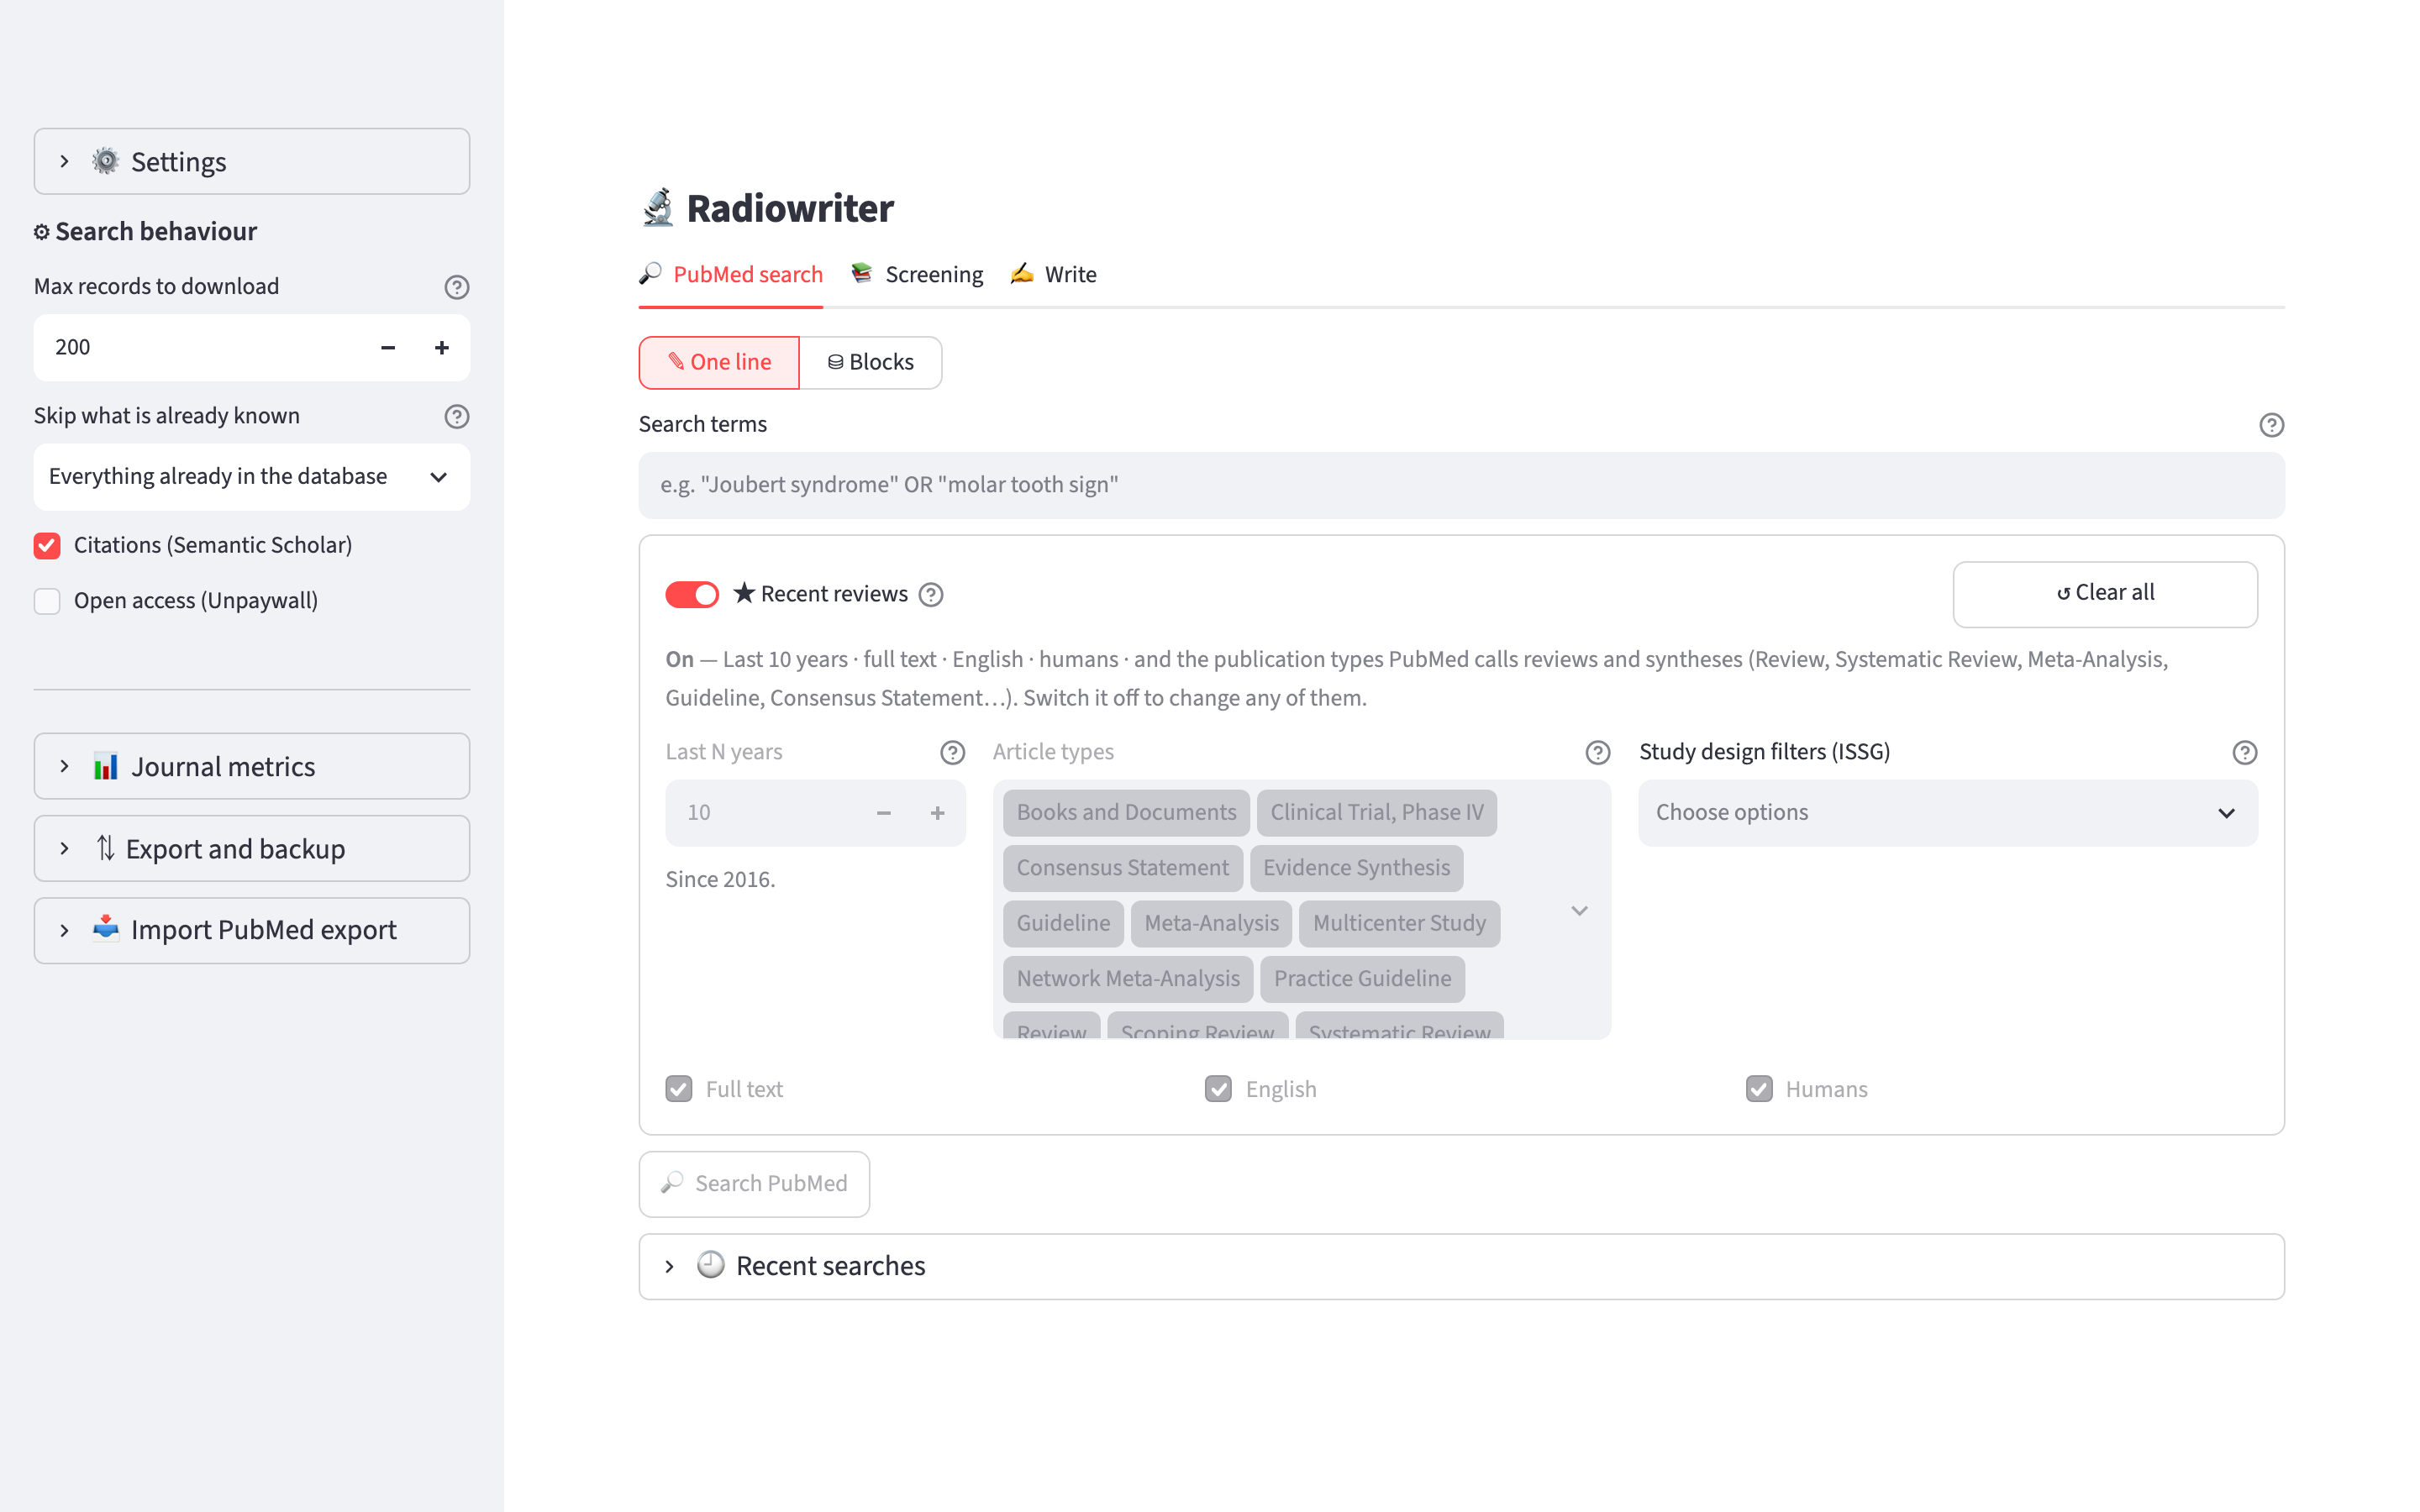Increase Last N years with the plus button
This screenshot has width=2420, height=1512.
coord(937,813)
